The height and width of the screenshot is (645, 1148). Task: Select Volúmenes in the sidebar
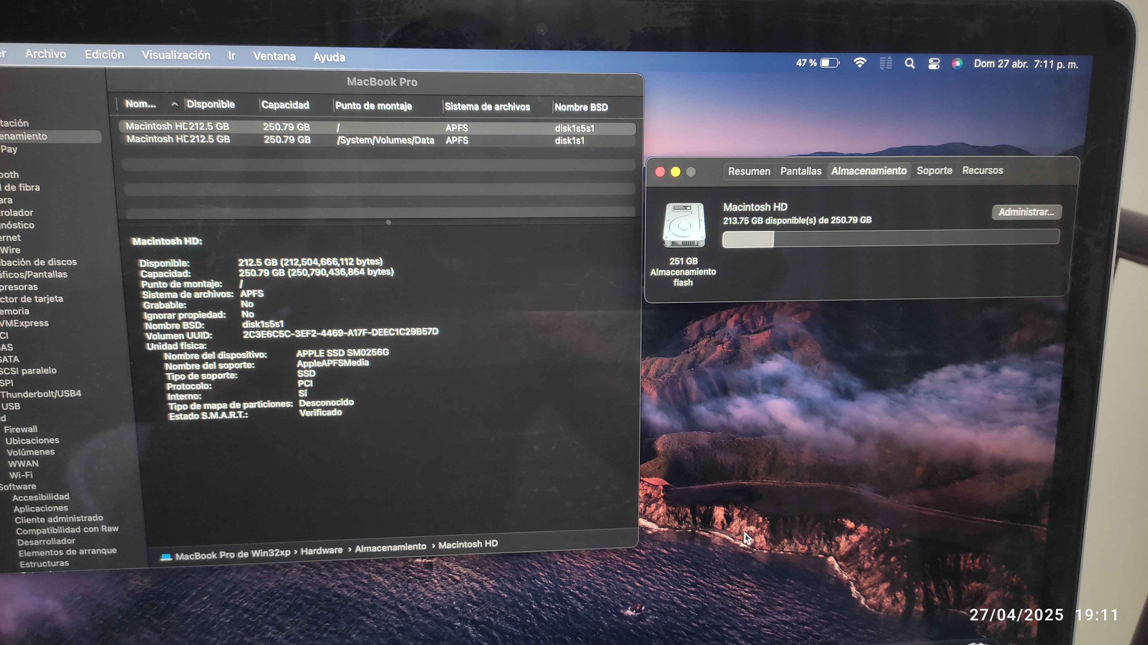30,452
